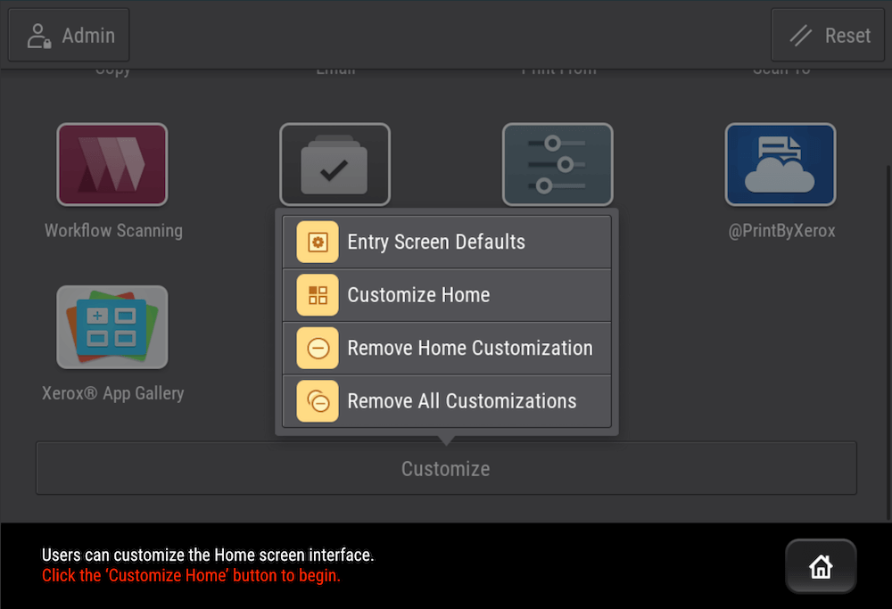Tap the stacked minus icon for Remove All Customizations
The width and height of the screenshot is (892, 609).
point(317,401)
